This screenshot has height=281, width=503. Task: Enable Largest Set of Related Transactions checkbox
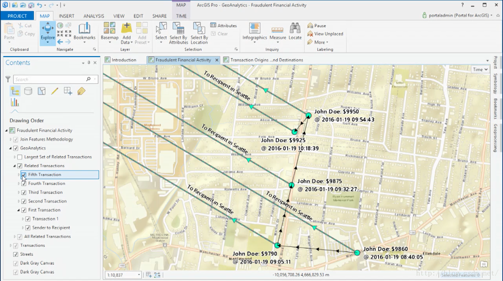coord(20,157)
